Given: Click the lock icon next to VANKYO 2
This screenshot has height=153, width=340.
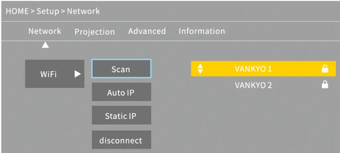Looking at the screenshot, I should [325, 85].
